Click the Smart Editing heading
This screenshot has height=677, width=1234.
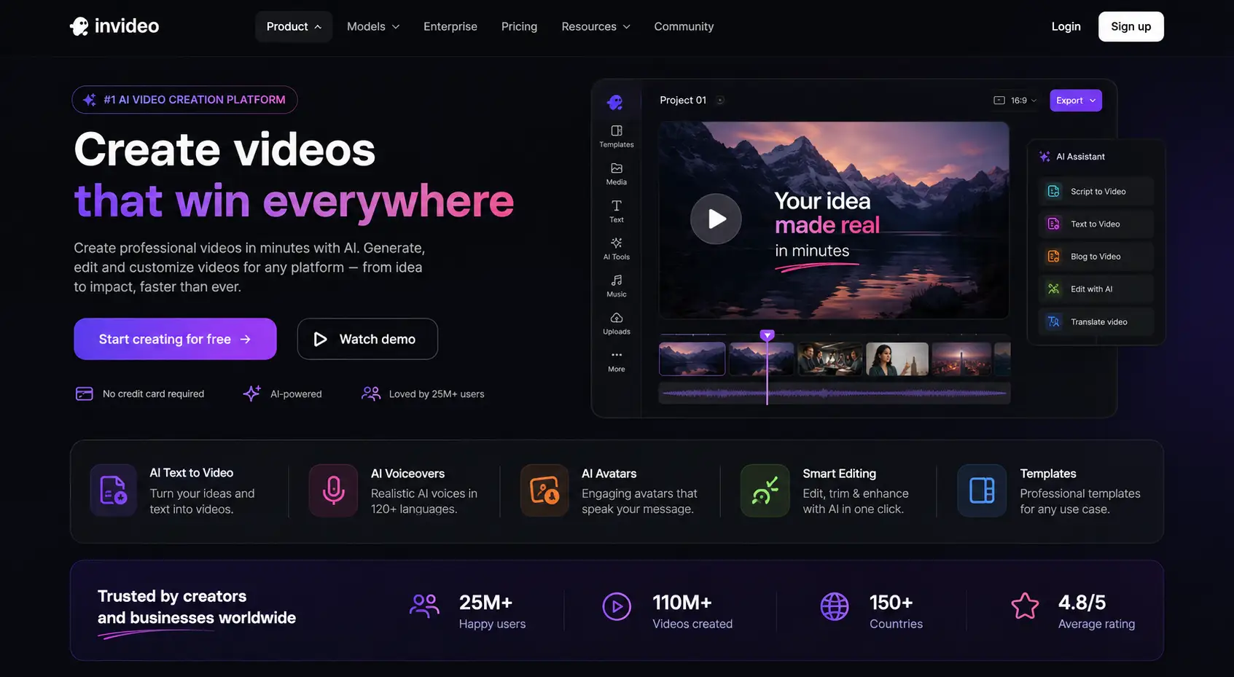(840, 474)
